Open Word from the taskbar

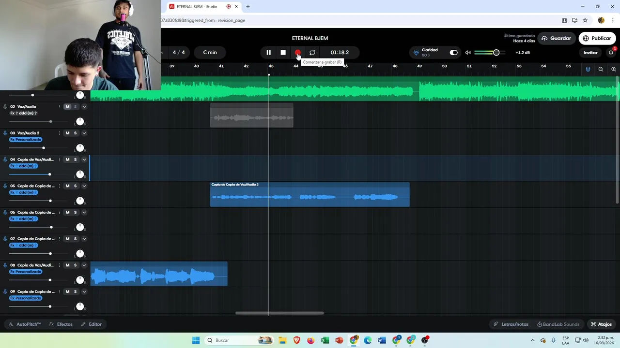point(382,340)
